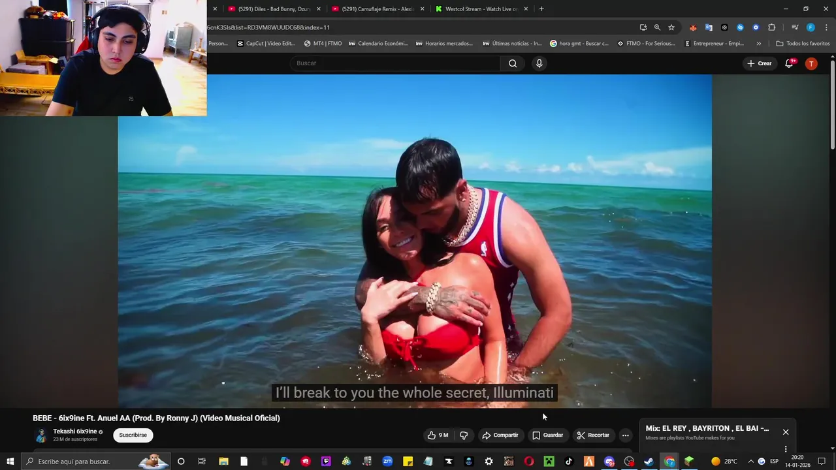Open MT4 | FTMO bookmark
This screenshot has height=470, width=836.
click(x=323, y=44)
